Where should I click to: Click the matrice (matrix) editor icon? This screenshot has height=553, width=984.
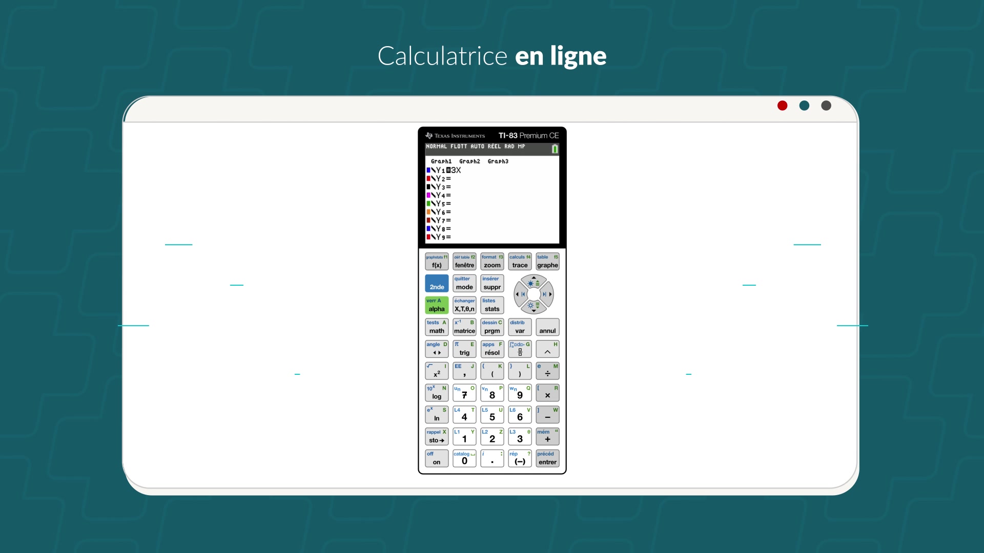(464, 328)
